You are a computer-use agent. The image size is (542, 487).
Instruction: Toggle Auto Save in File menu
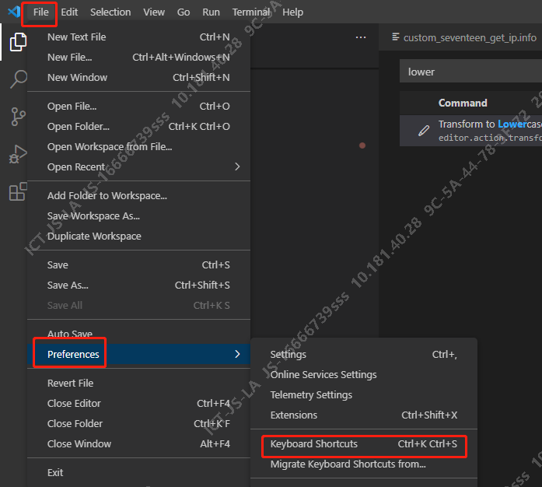click(70, 334)
